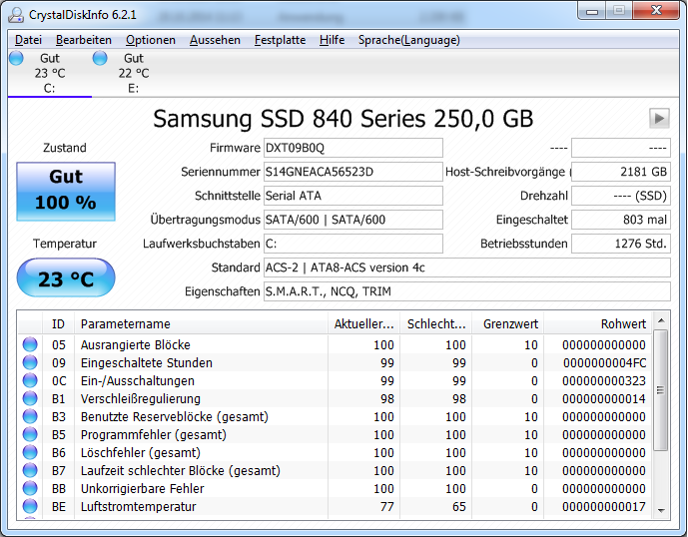Select the E: drive tab

click(134, 73)
